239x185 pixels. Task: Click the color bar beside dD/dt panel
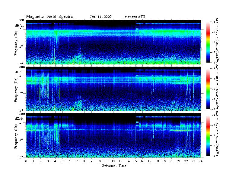click(x=208, y=89)
